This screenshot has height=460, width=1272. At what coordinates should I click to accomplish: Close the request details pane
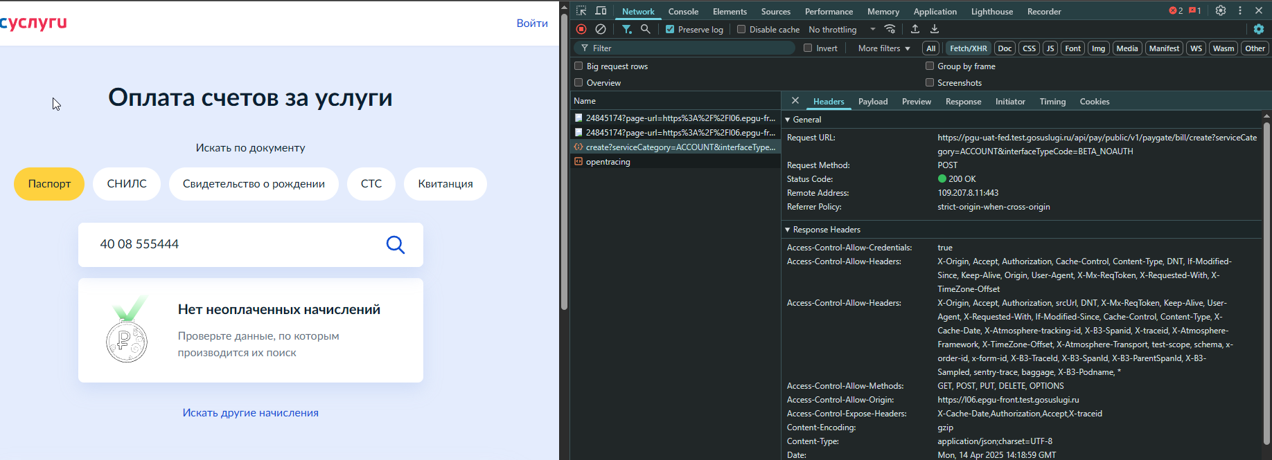click(795, 101)
